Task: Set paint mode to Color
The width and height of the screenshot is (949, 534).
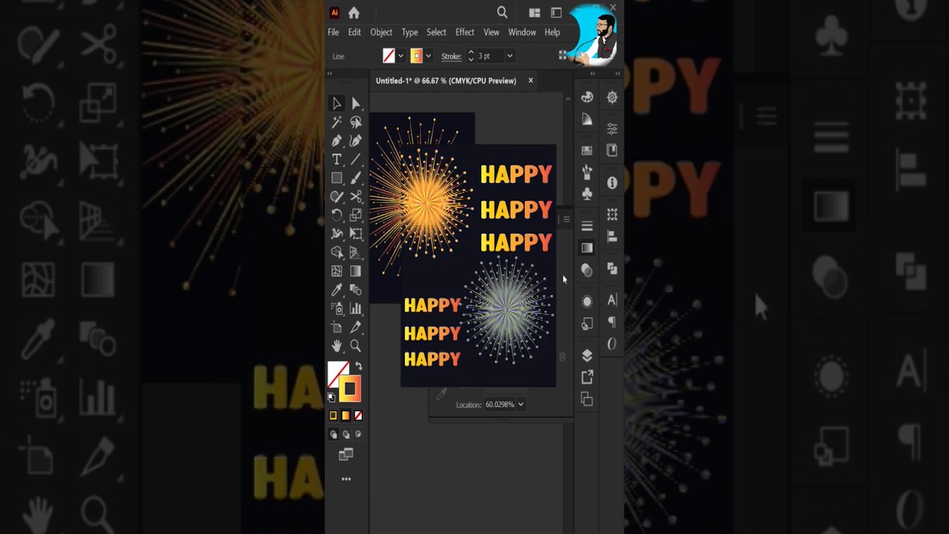Action: 333,415
